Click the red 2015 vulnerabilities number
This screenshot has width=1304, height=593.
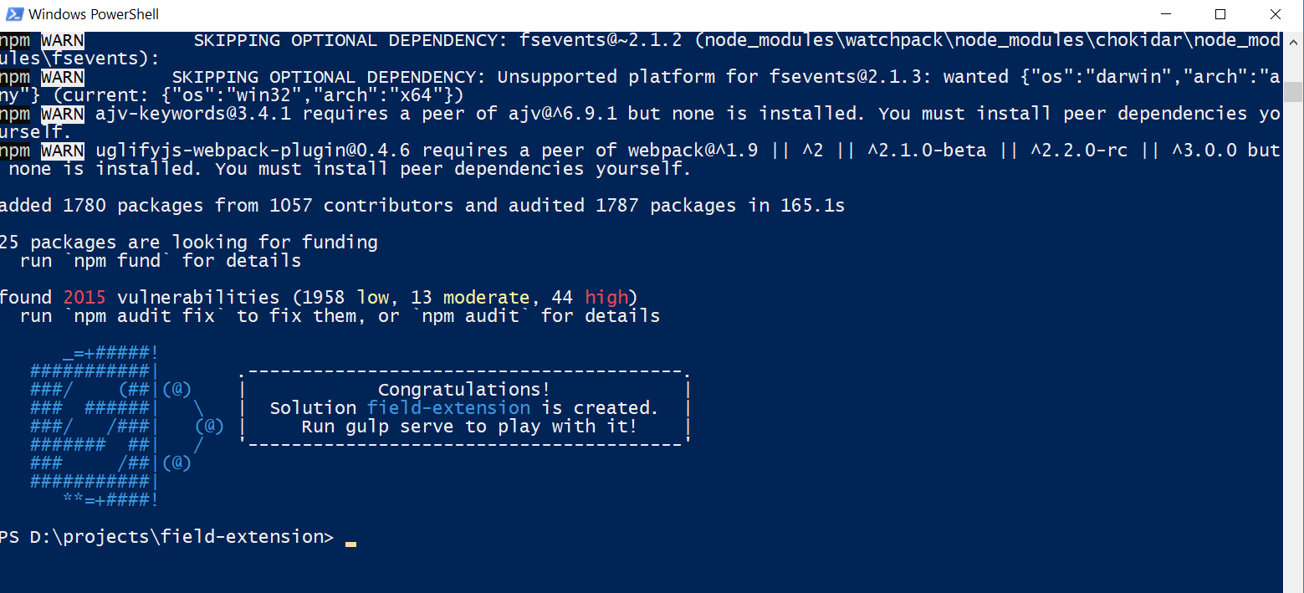84,298
